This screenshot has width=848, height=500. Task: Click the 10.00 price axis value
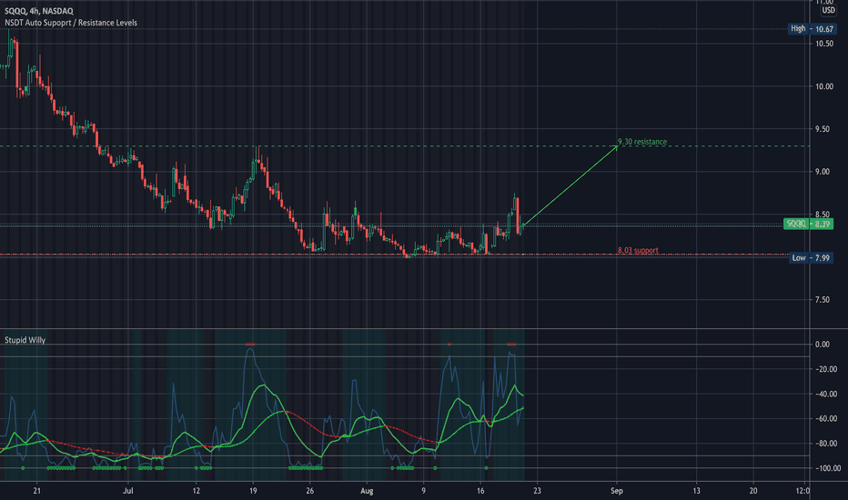coord(823,86)
